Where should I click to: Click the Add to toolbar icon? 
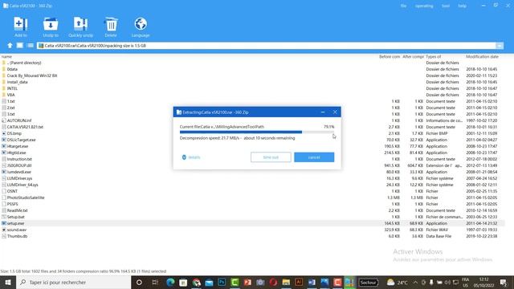pos(21,26)
